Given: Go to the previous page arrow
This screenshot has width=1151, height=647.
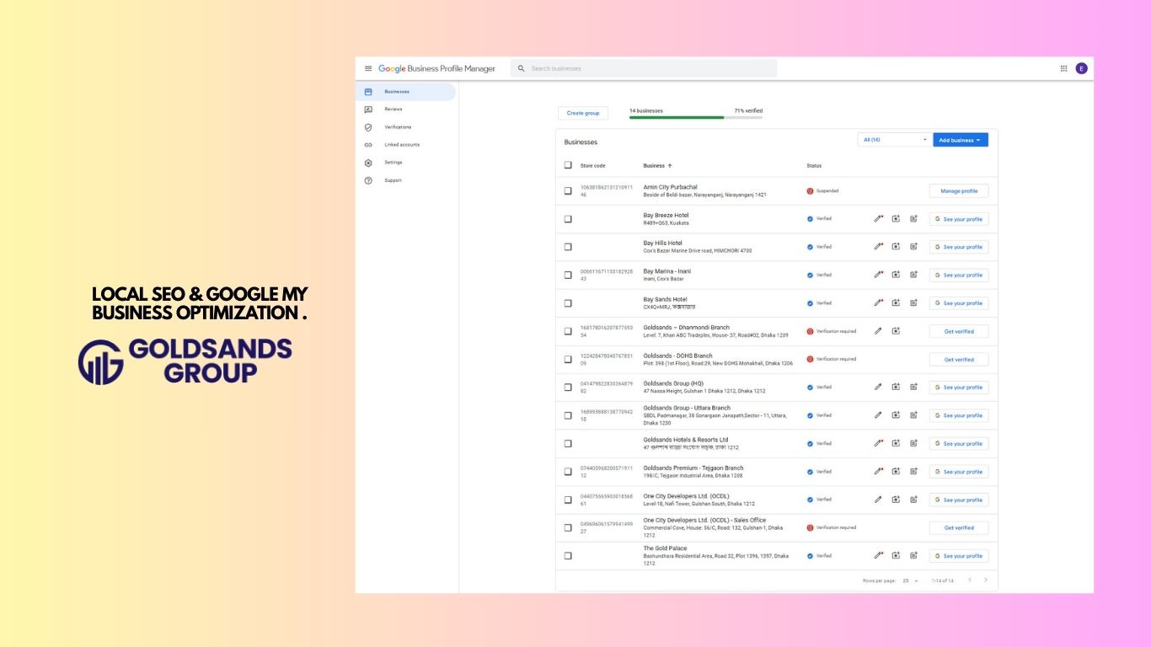Looking at the screenshot, I should point(969,580).
